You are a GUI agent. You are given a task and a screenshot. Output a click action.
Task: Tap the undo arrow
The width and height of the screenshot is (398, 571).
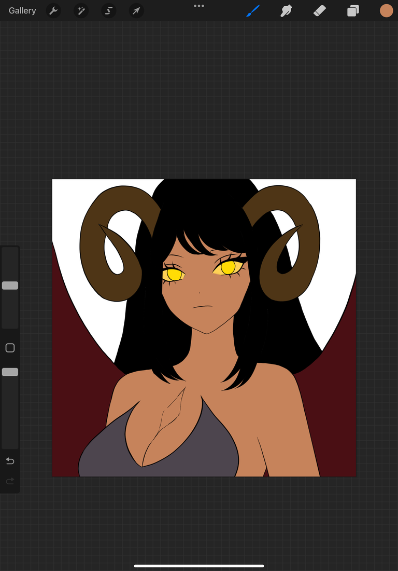[x=10, y=461]
